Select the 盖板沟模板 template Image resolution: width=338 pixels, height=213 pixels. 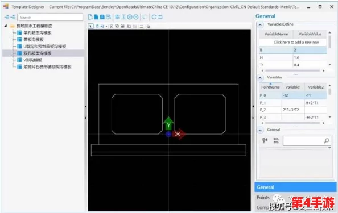tap(34, 40)
